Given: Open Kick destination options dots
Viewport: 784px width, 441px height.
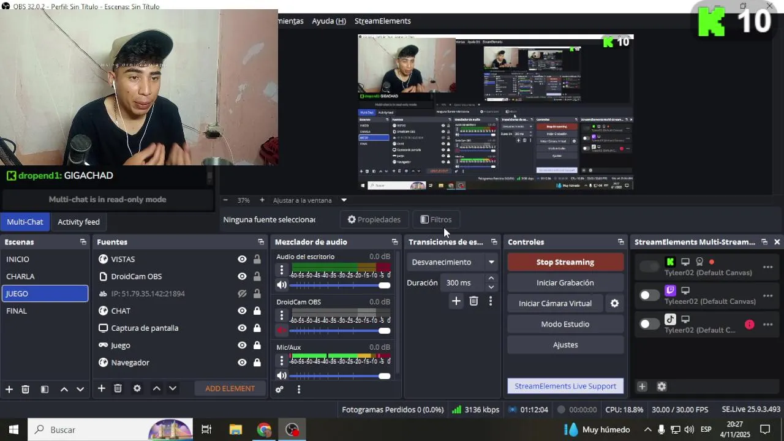Looking at the screenshot, I should coord(767,267).
